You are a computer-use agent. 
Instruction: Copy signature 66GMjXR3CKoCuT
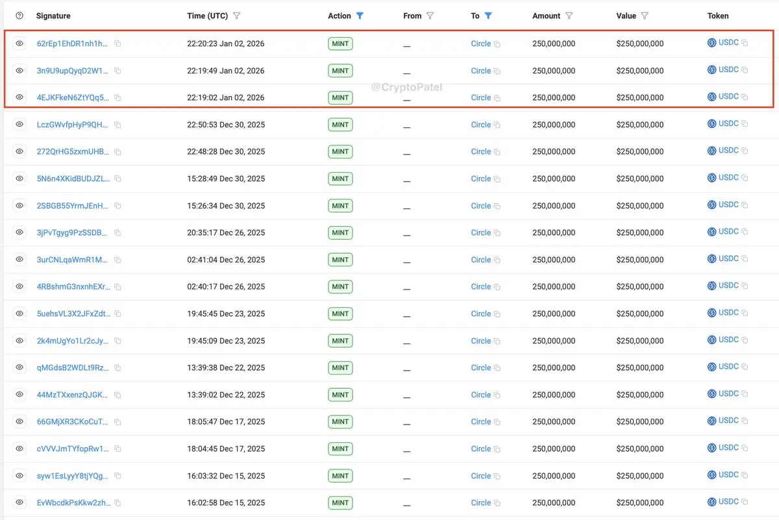tap(117, 421)
